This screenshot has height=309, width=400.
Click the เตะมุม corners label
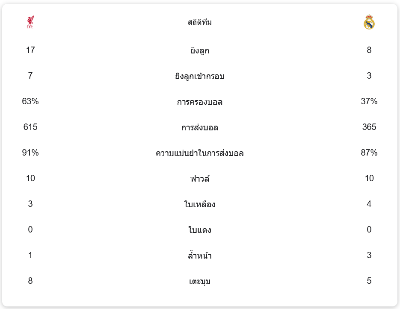coord(199,282)
